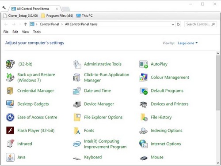Open recent locations dropdown arrow

(x=20, y=24)
